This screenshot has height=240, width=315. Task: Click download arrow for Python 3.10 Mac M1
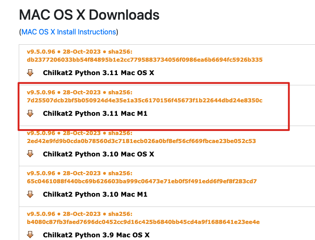click(x=30, y=194)
